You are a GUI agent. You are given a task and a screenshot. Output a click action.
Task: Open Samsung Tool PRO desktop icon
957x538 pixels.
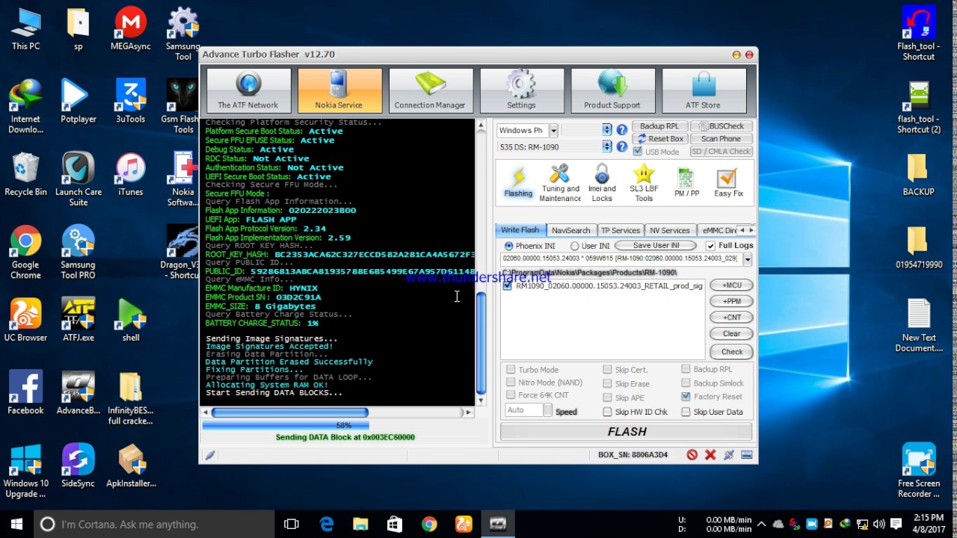pyautogui.click(x=79, y=253)
